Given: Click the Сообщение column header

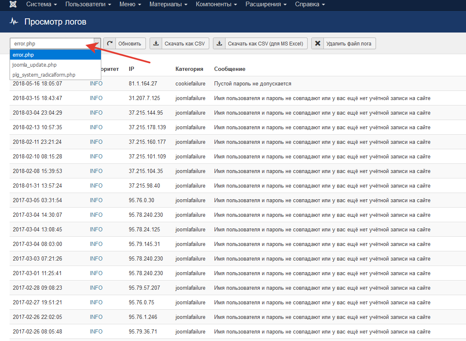Looking at the screenshot, I should tap(230, 69).
